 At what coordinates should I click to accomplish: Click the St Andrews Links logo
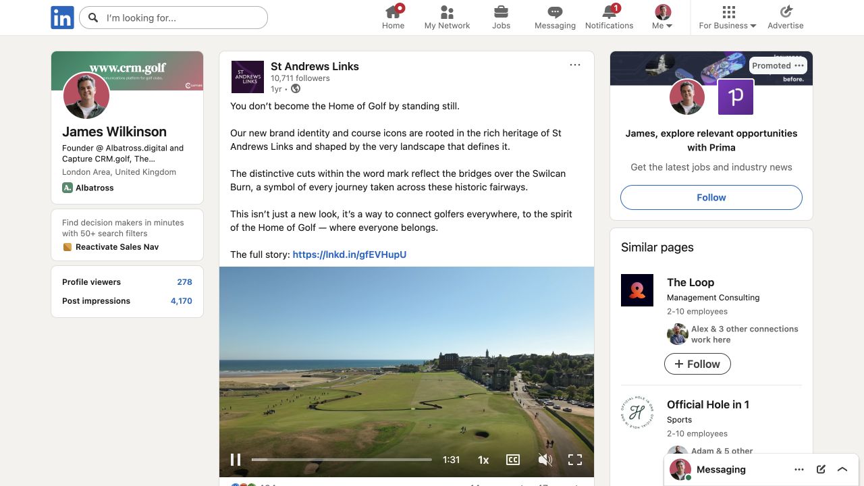click(x=248, y=77)
